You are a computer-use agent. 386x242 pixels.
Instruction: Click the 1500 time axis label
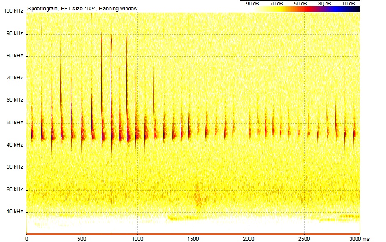click(x=193, y=239)
